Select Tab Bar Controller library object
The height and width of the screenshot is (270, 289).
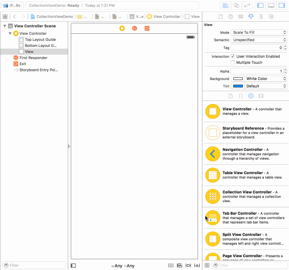(x=246, y=218)
